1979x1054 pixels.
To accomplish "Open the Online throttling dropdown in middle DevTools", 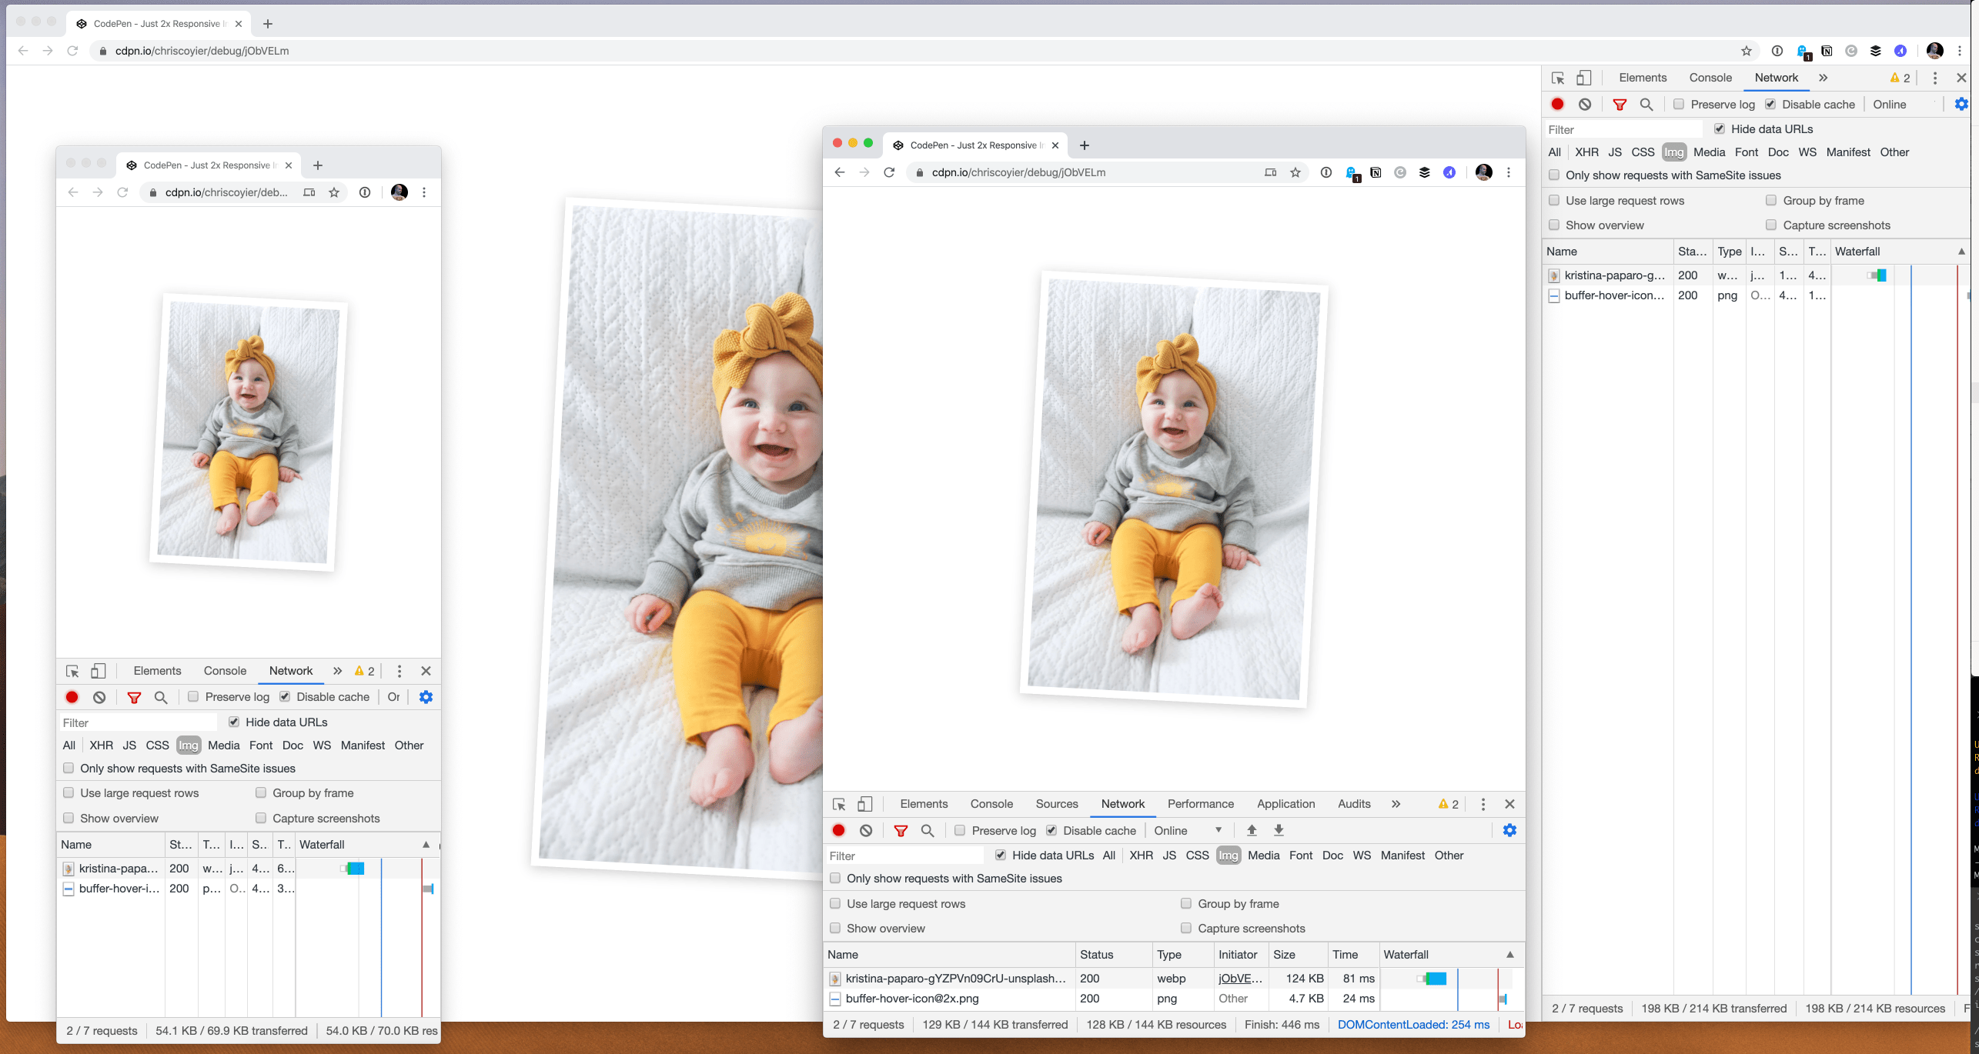I will (1188, 830).
